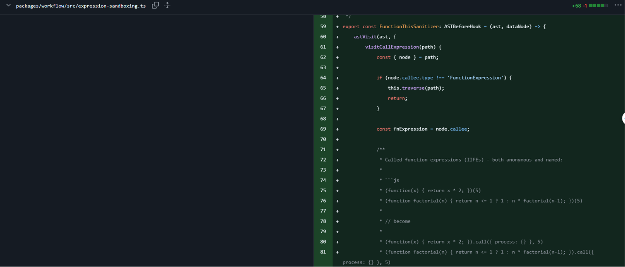The width and height of the screenshot is (625, 267).
Task: Expand all lines of this file
Action: coord(167,6)
